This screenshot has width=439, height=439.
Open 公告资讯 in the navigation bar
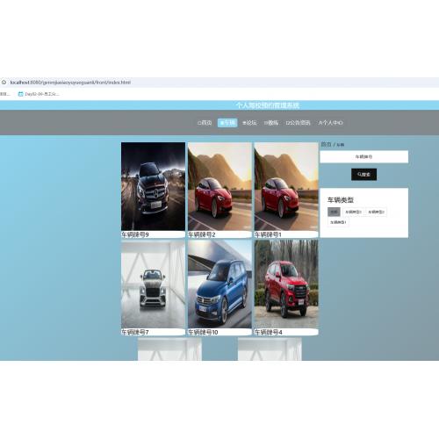[x=298, y=123]
